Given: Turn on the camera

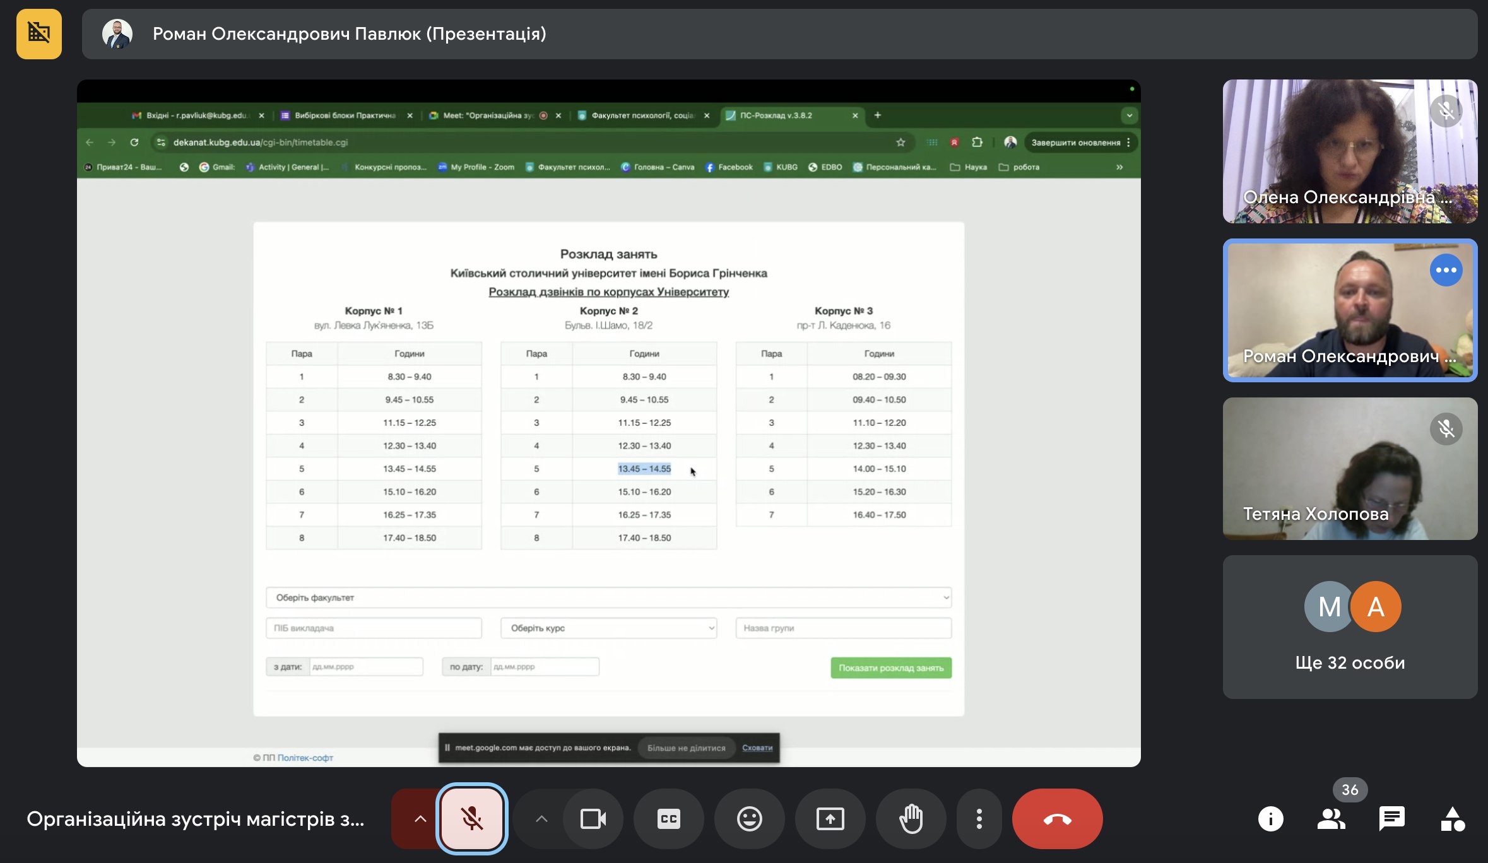Looking at the screenshot, I should point(593,819).
